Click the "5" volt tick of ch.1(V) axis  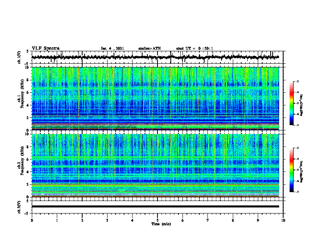pos(27,52)
